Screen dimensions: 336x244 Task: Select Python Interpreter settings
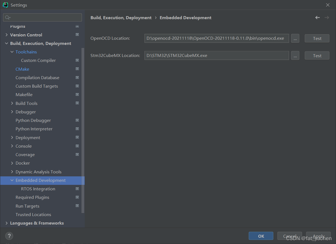pyautogui.click(x=34, y=129)
